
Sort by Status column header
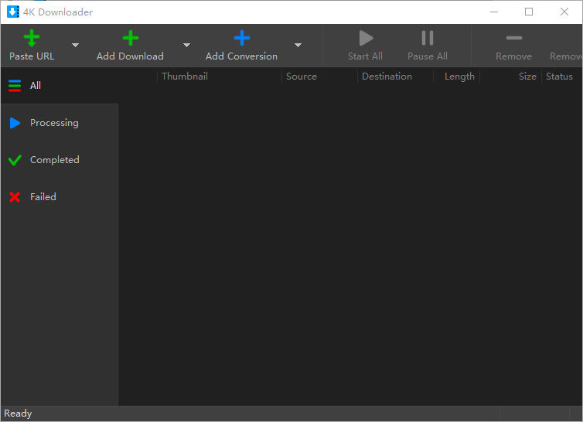(x=562, y=77)
